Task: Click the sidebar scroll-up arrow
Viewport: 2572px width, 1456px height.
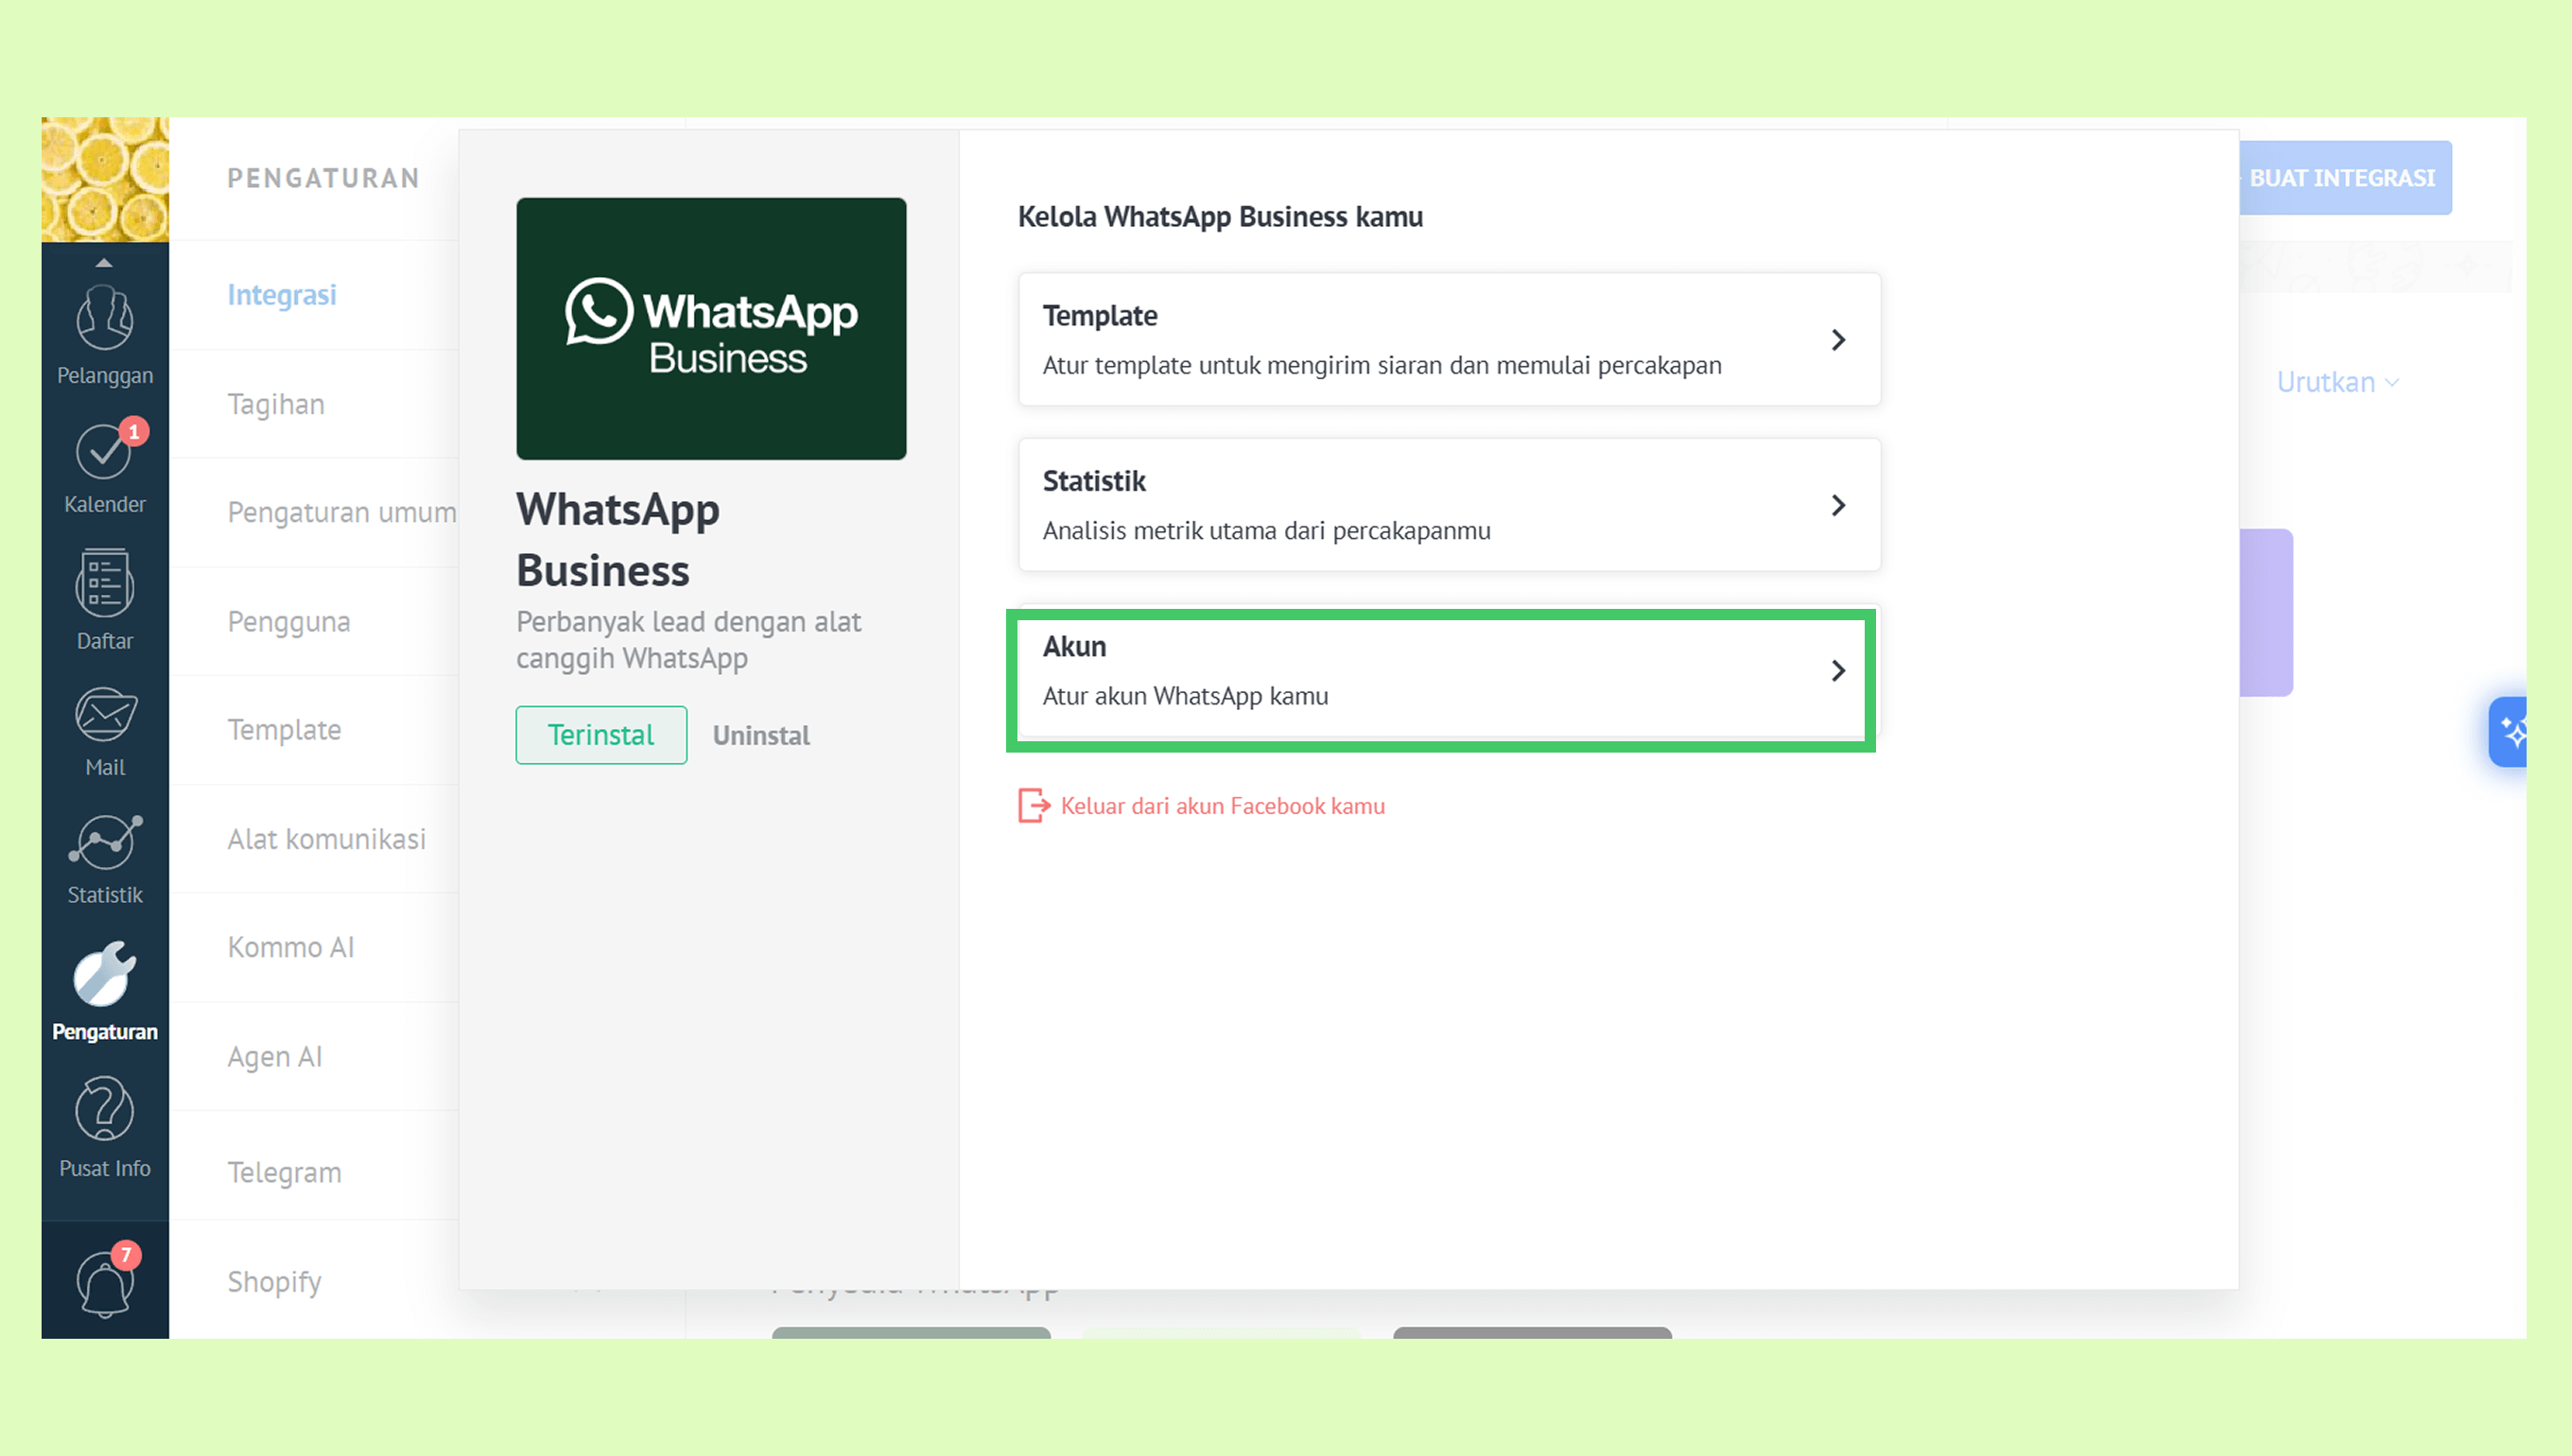Action: pos(104,263)
